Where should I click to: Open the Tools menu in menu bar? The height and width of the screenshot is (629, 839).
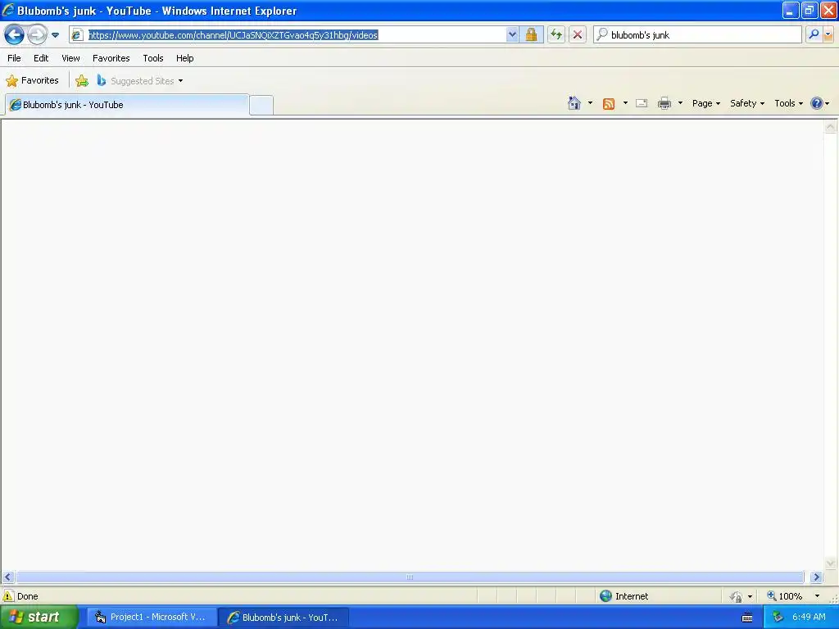(153, 58)
